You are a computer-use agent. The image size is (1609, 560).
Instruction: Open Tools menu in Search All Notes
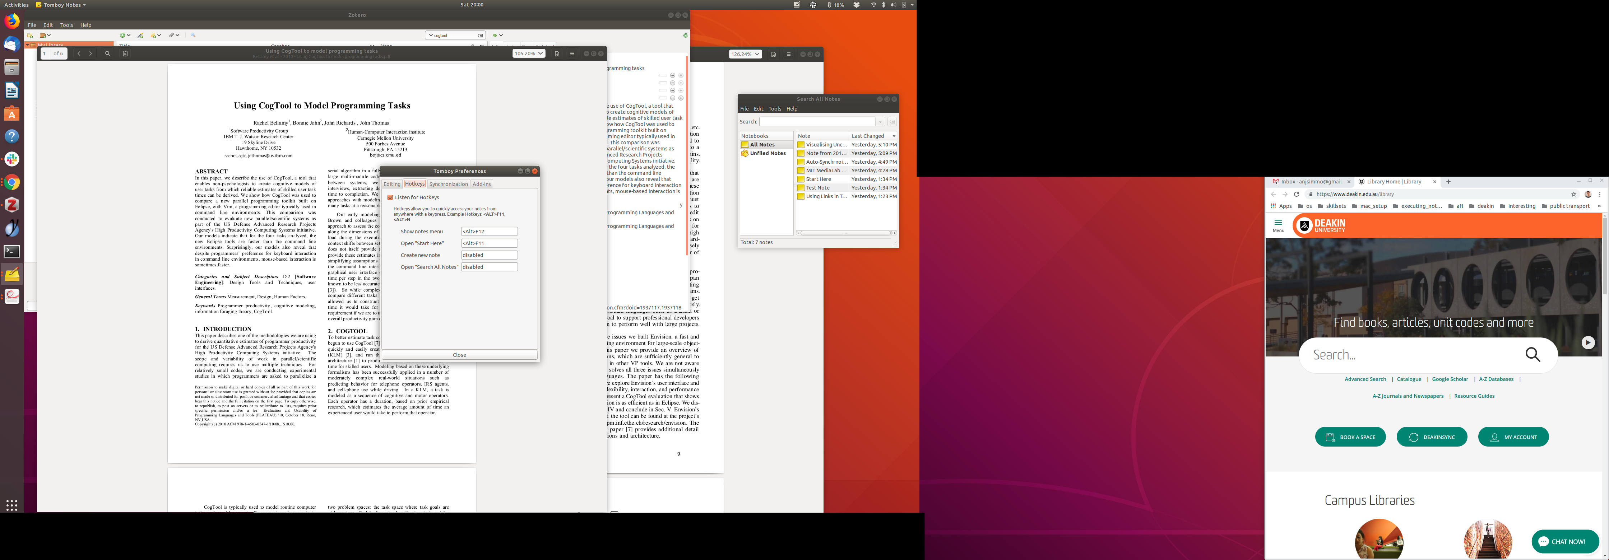click(775, 109)
